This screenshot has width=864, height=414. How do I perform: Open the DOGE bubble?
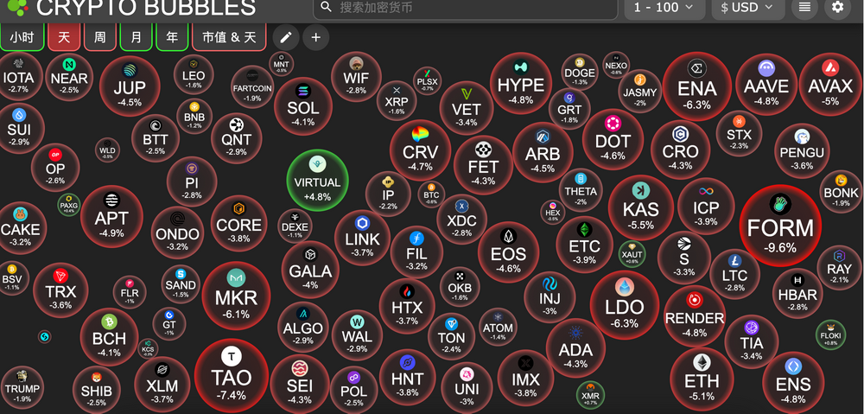coord(580,73)
